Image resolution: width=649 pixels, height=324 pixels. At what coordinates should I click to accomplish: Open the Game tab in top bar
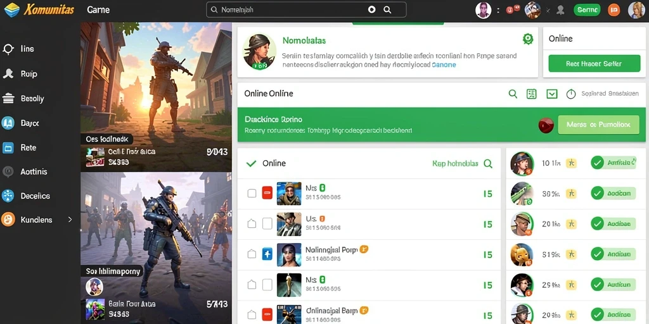[x=98, y=9]
